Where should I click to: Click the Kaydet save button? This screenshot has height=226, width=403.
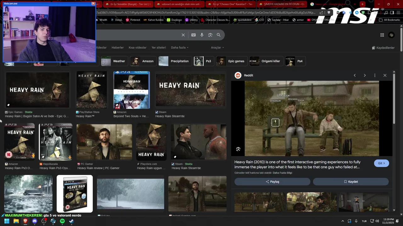coord(351,182)
